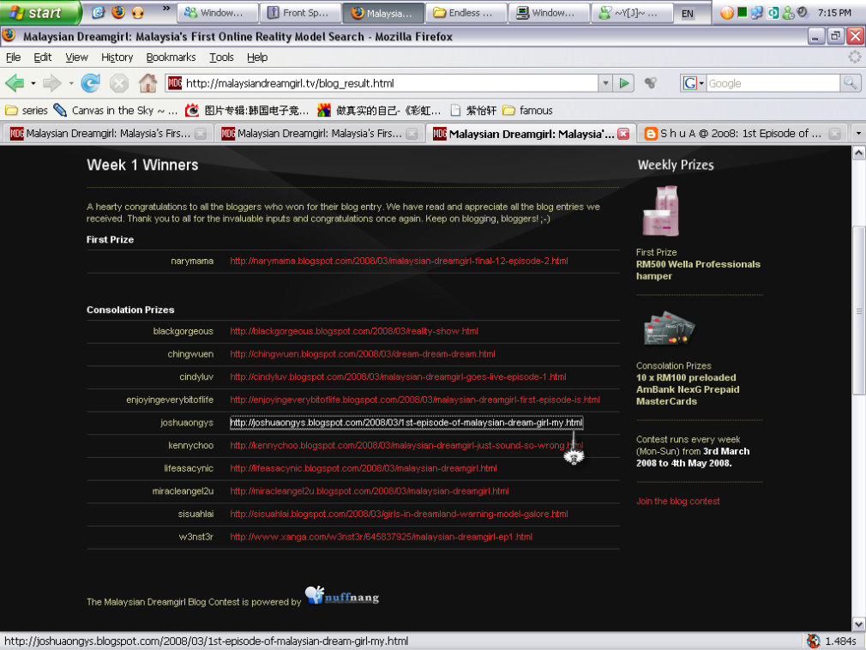The height and width of the screenshot is (650, 866).
Task: Switch to the Front Sp... taskbar window
Action: point(300,13)
